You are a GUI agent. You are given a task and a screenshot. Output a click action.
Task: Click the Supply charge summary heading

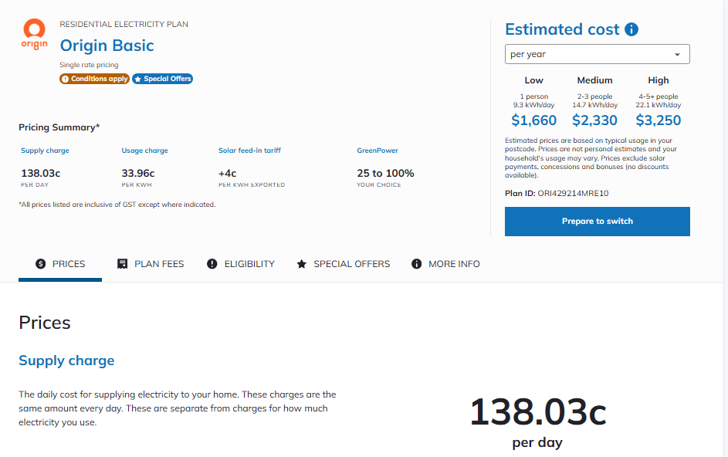(x=45, y=151)
